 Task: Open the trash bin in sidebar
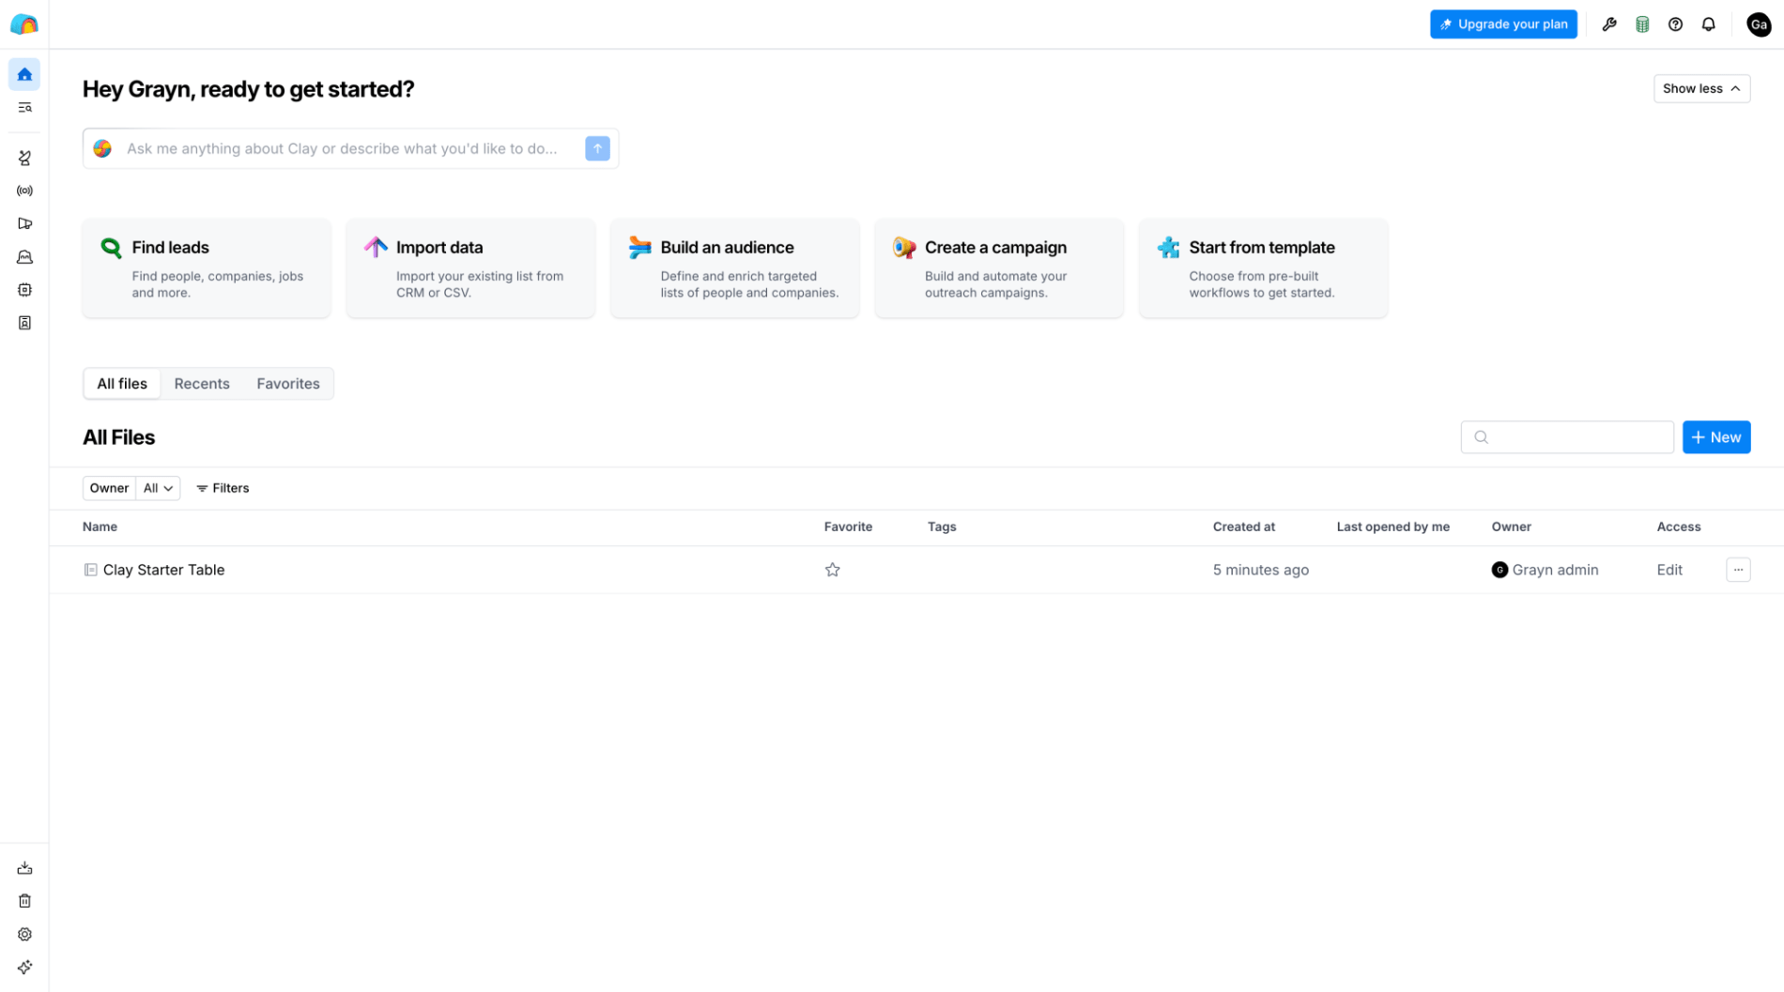(x=24, y=901)
